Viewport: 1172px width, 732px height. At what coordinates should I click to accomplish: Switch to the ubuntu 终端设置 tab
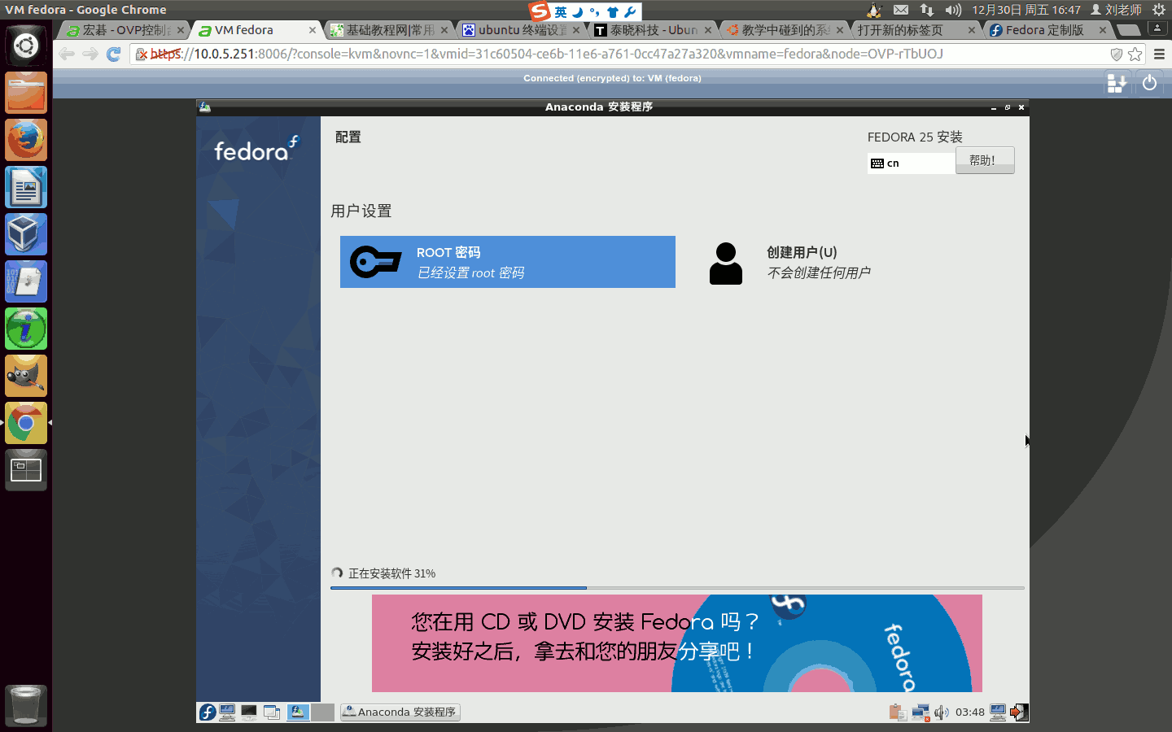click(x=519, y=30)
